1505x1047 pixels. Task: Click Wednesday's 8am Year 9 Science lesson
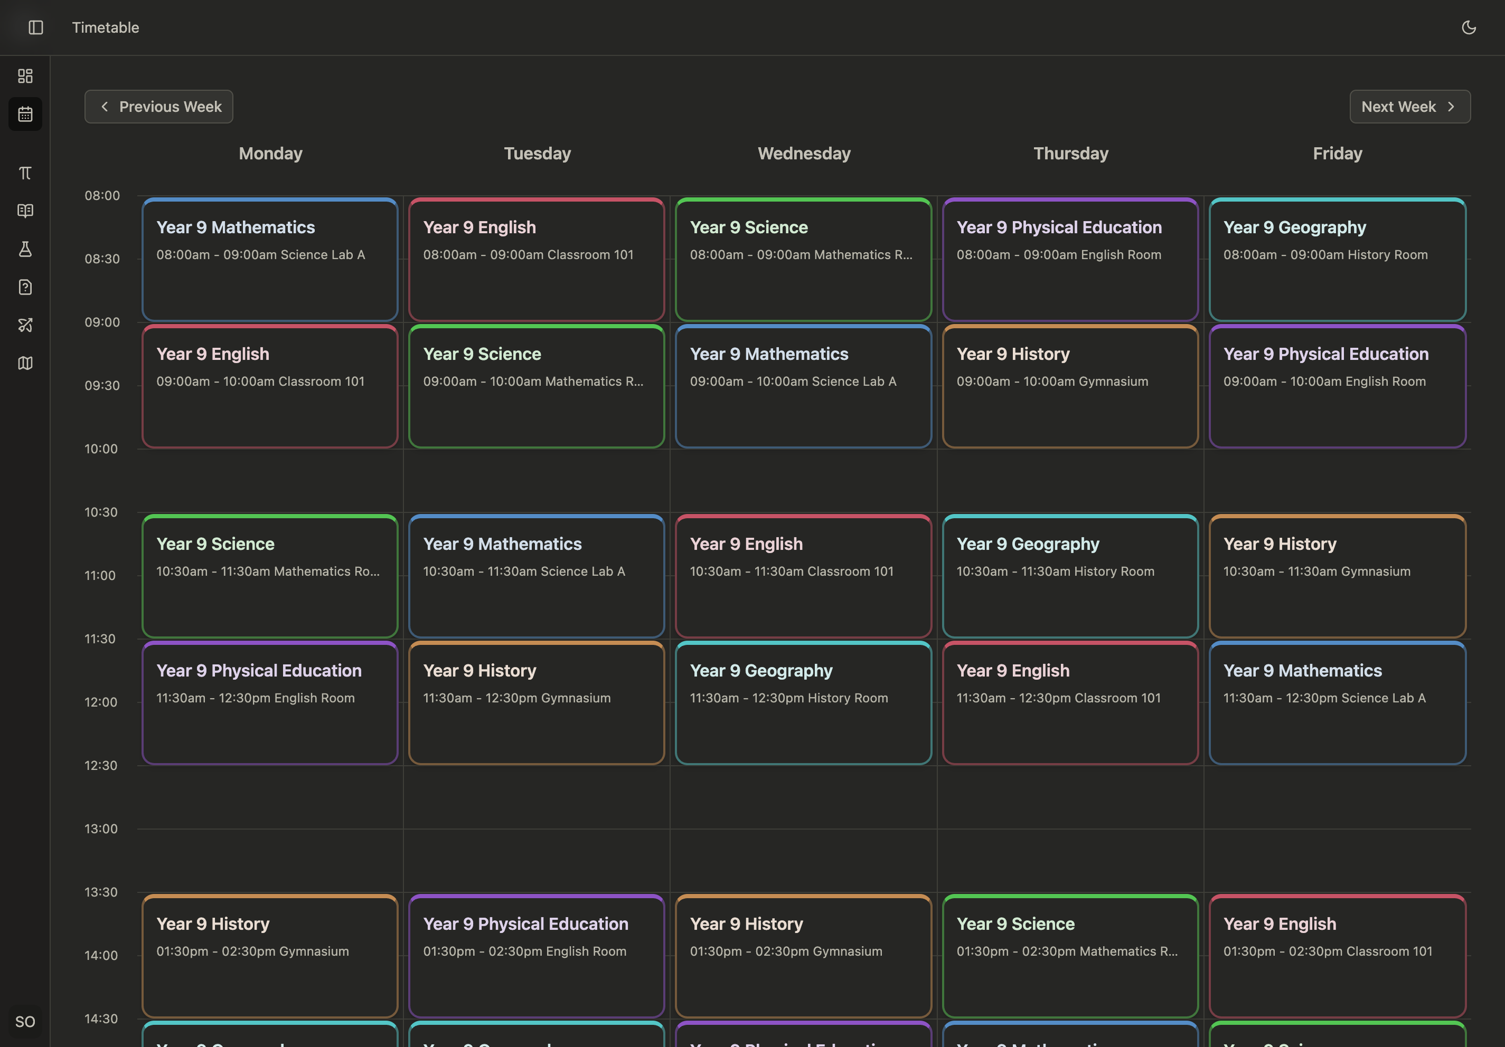(x=803, y=260)
